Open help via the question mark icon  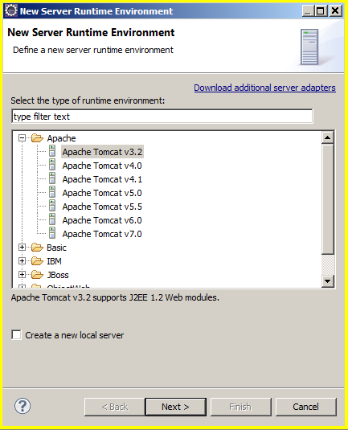tap(23, 406)
